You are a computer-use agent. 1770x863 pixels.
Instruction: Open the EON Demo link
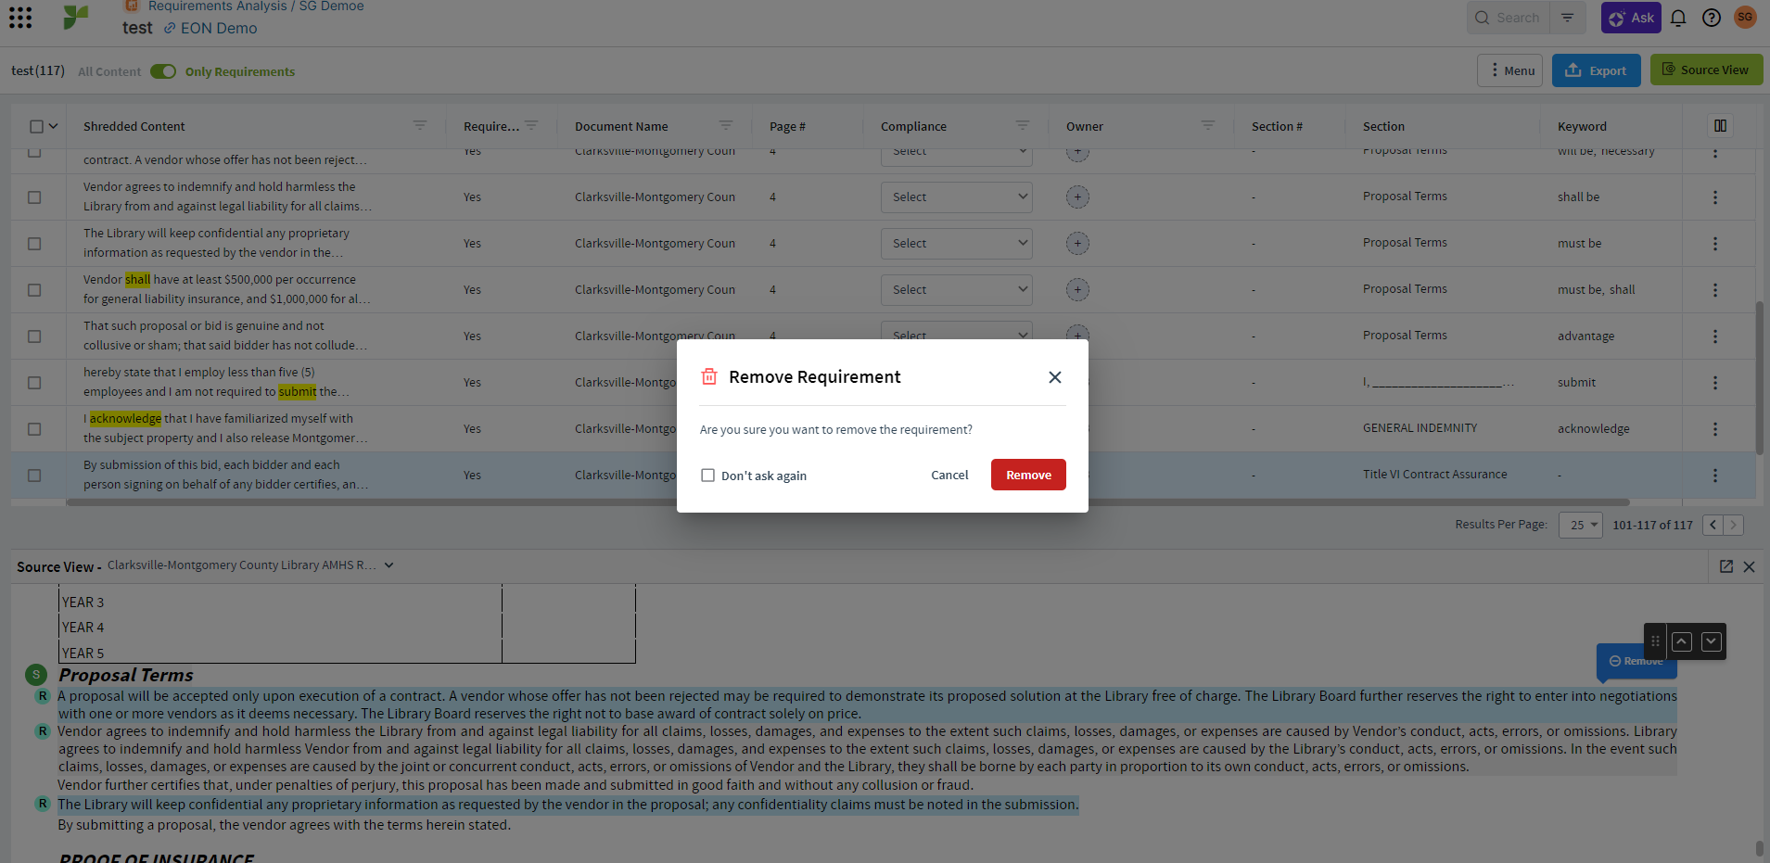[210, 28]
